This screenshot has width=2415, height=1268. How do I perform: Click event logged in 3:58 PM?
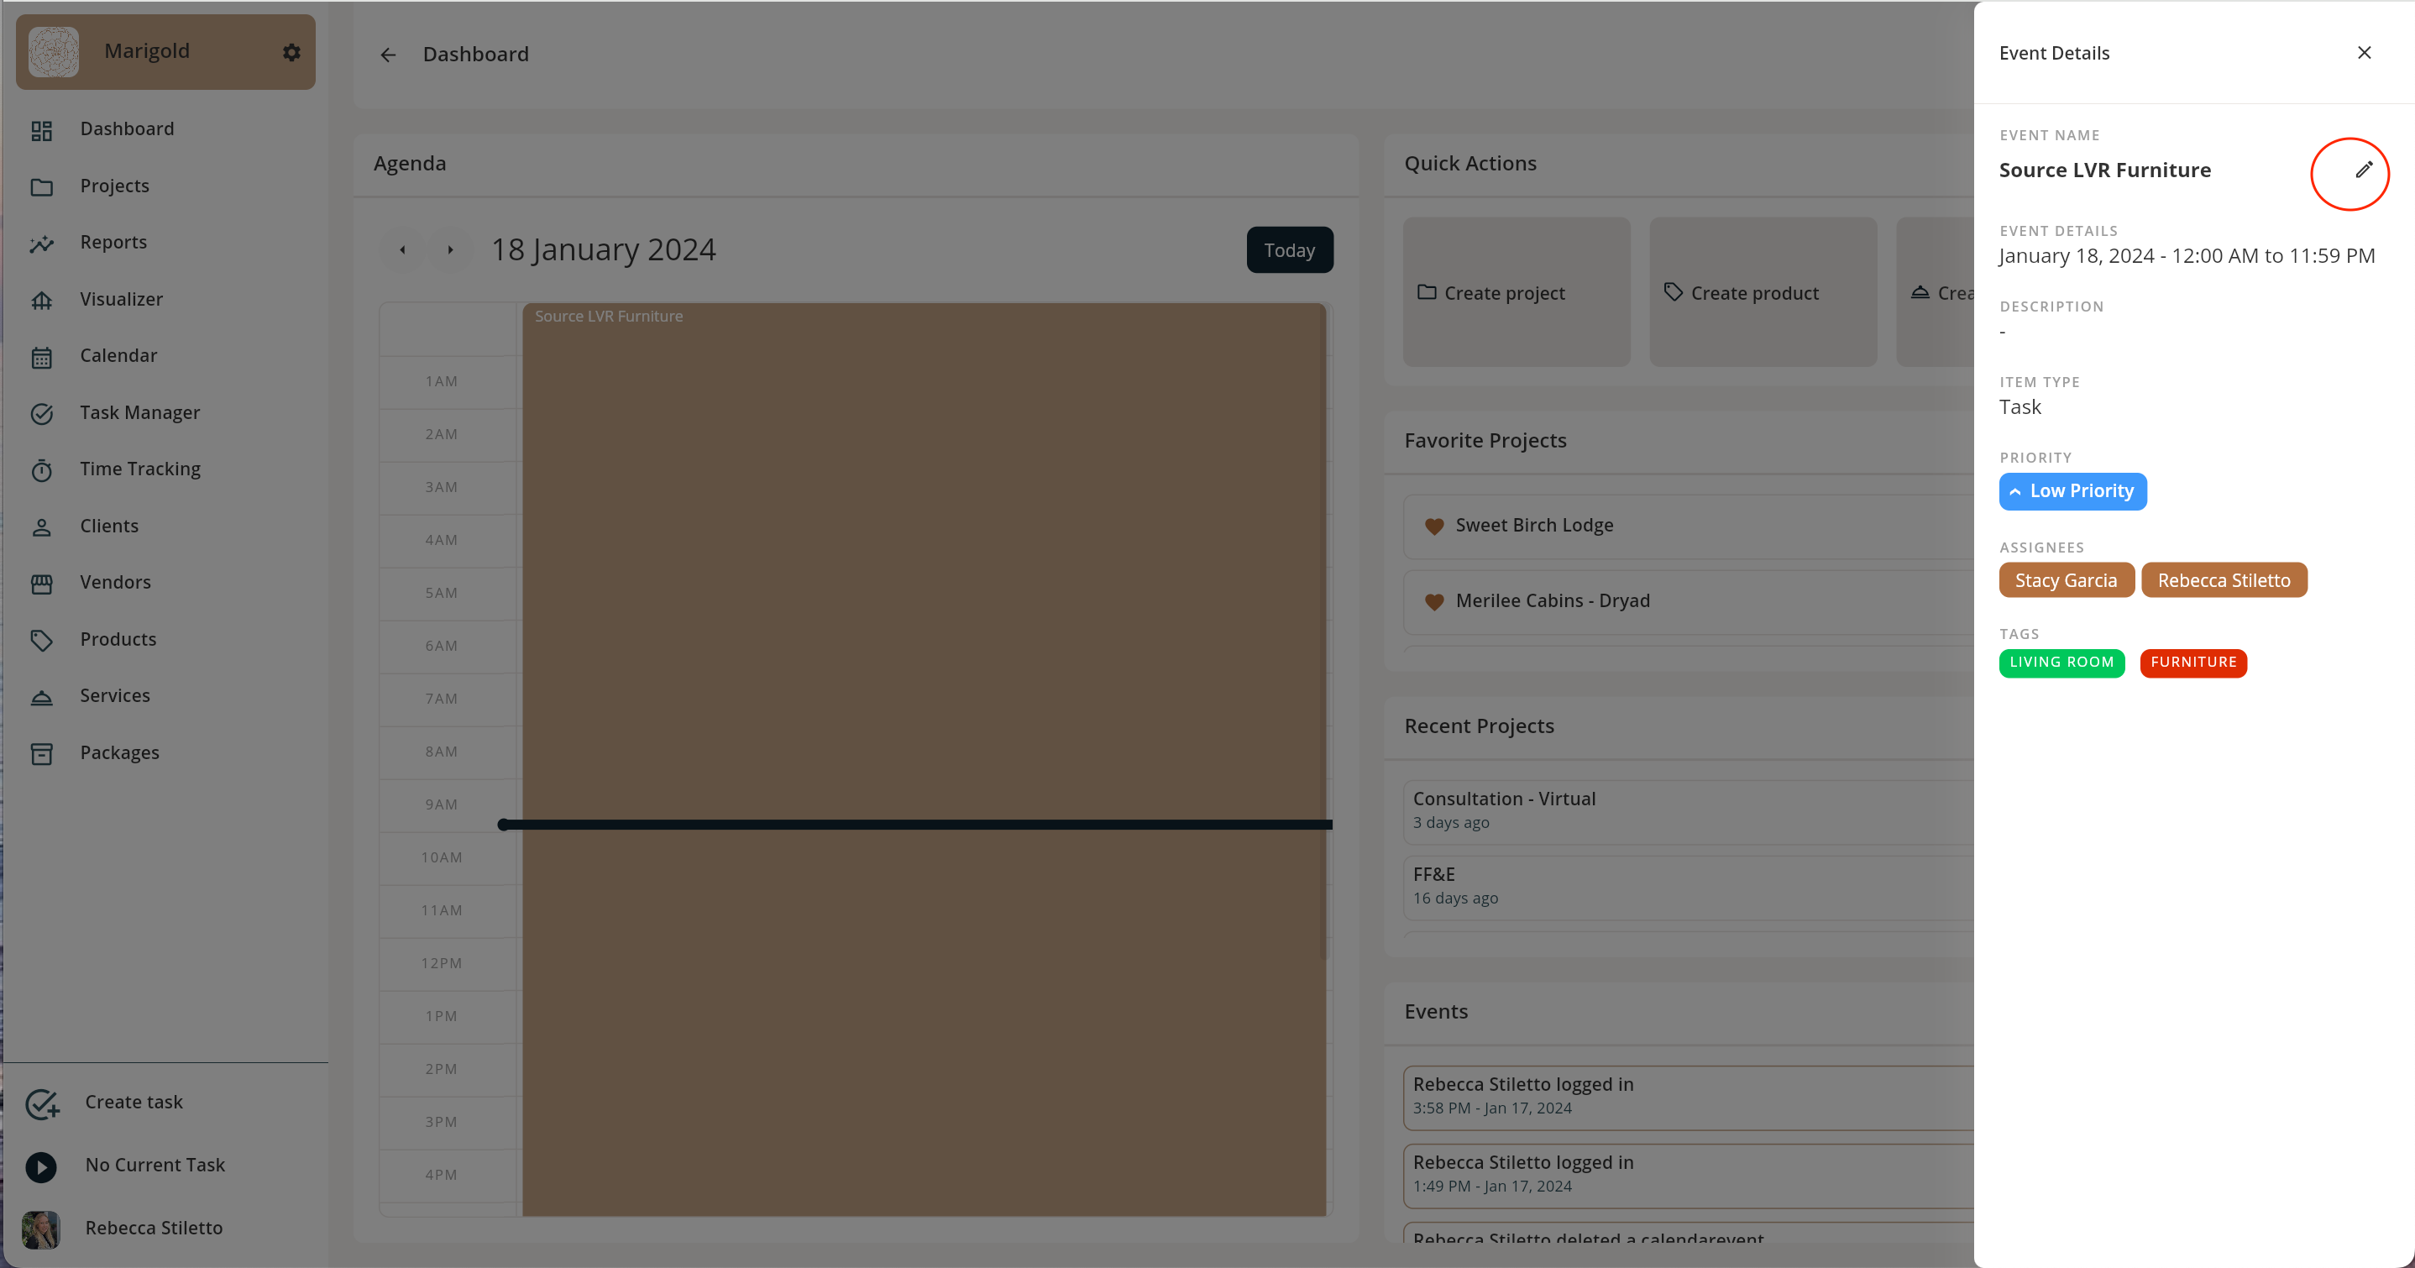[1688, 1097]
